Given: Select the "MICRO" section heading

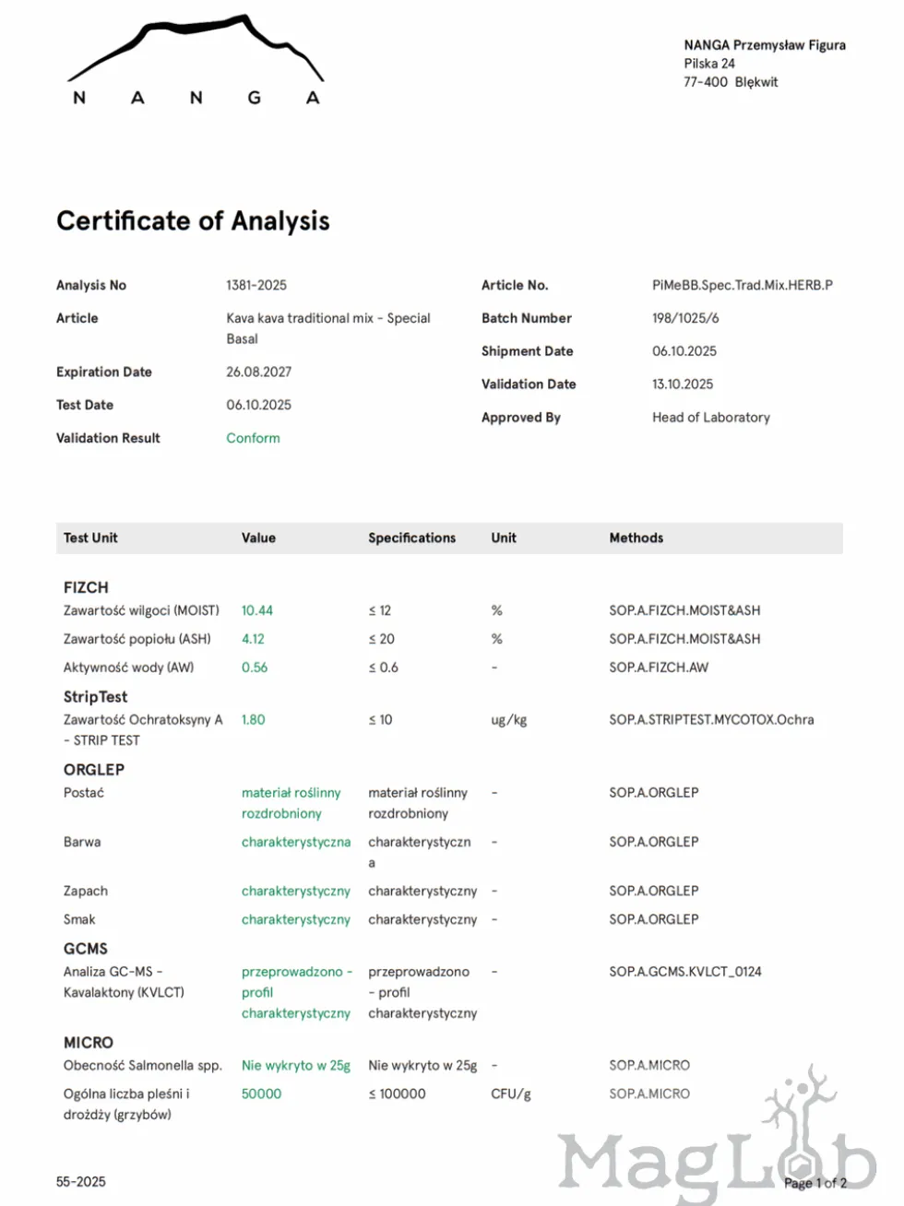Looking at the screenshot, I should [x=89, y=1043].
